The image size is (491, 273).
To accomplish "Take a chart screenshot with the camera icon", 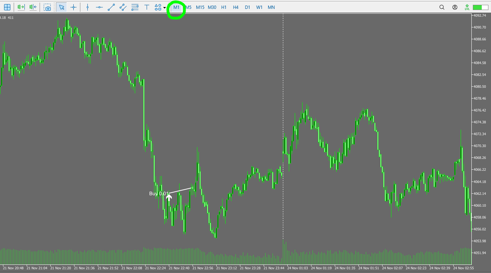I will (47, 7).
